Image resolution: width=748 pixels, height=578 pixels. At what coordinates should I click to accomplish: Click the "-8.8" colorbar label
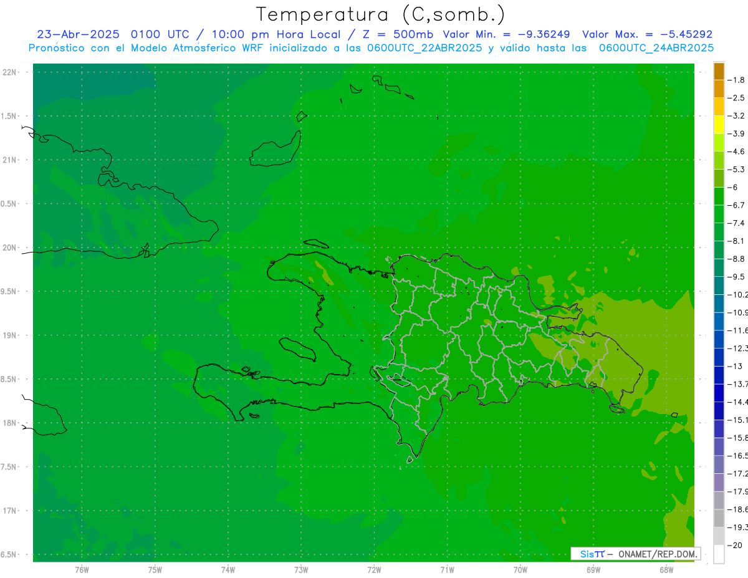click(737, 259)
